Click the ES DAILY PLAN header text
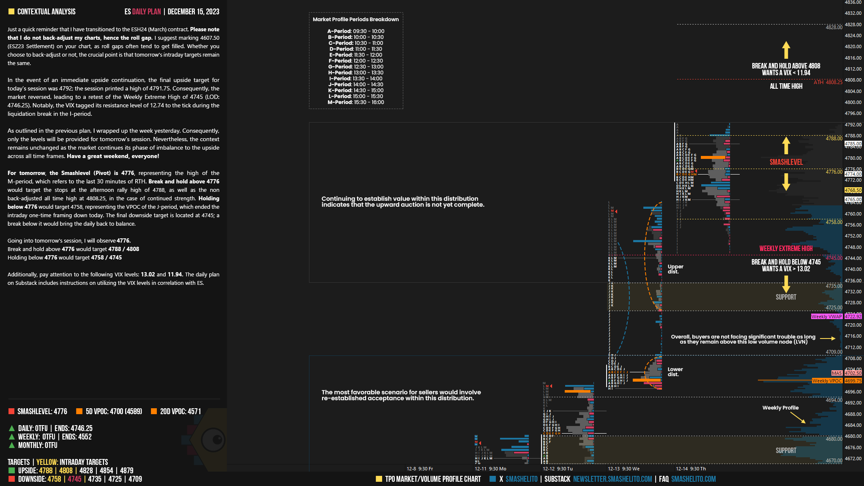 pos(142,12)
